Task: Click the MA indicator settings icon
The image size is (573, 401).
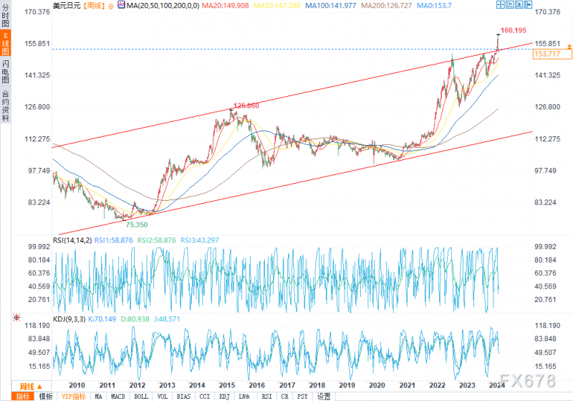Action: (121, 5)
